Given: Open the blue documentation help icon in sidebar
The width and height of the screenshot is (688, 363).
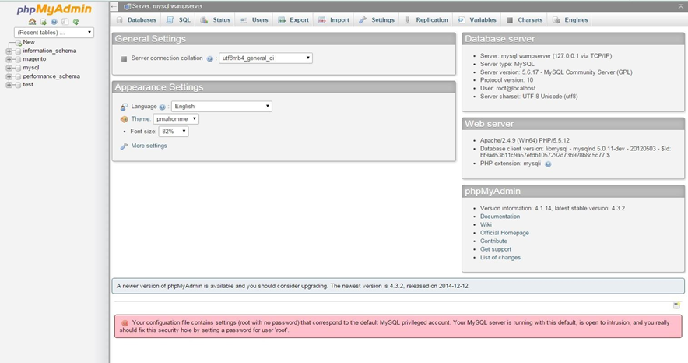Looking at the screenshot, I should pos(54,22).
